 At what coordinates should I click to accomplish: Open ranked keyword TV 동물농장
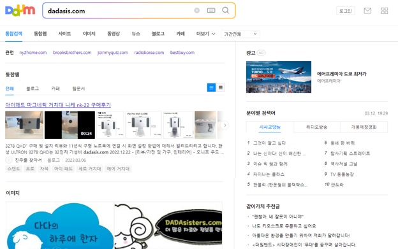[342, 174]
